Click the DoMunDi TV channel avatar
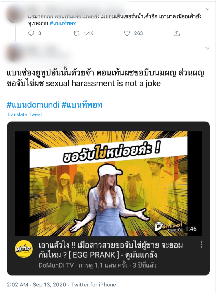 pos(23,249)
